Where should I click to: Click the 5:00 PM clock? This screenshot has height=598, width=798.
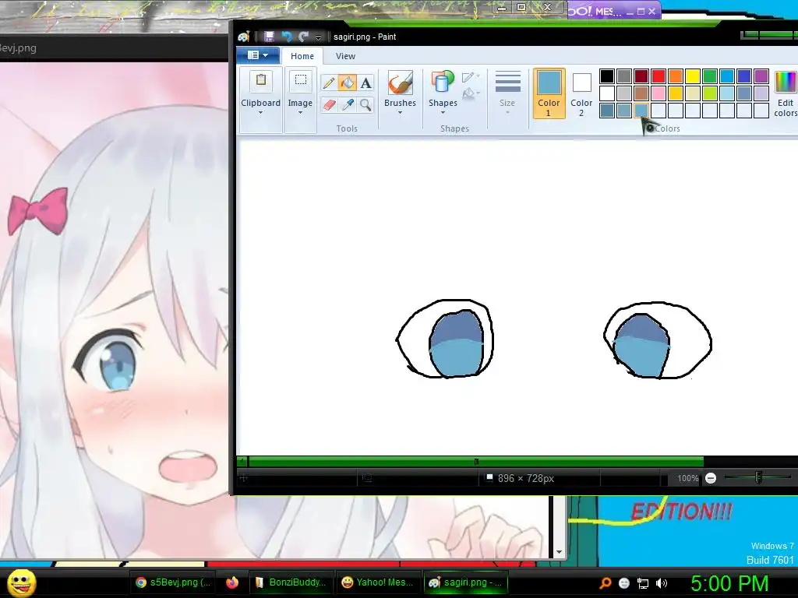coord(729,583)
